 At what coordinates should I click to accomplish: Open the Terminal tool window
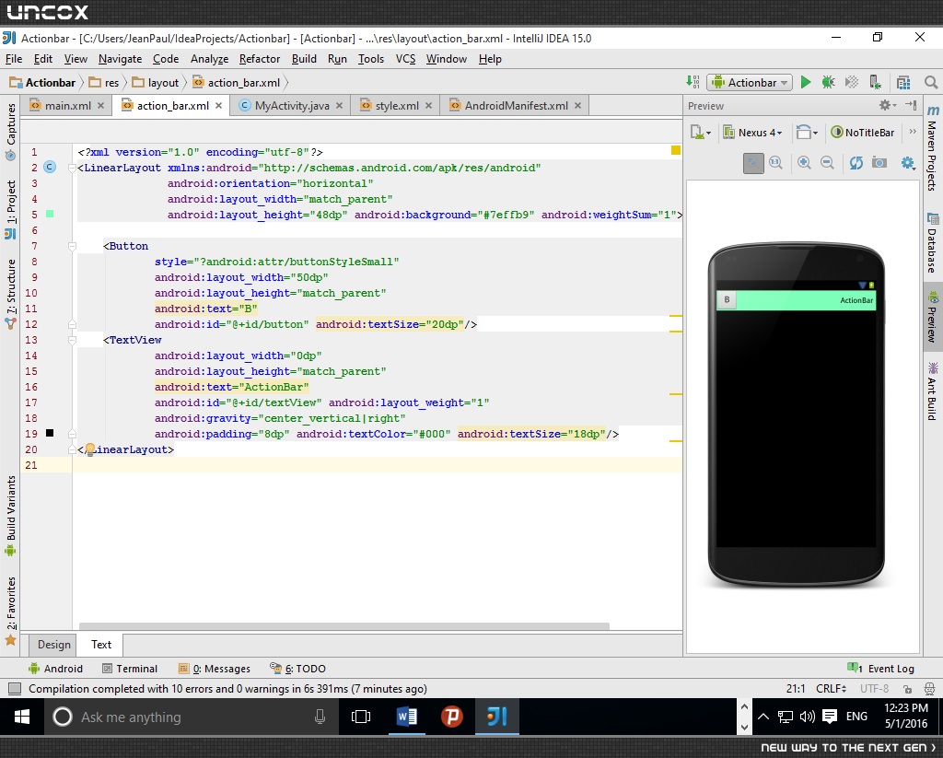point(130,669)
